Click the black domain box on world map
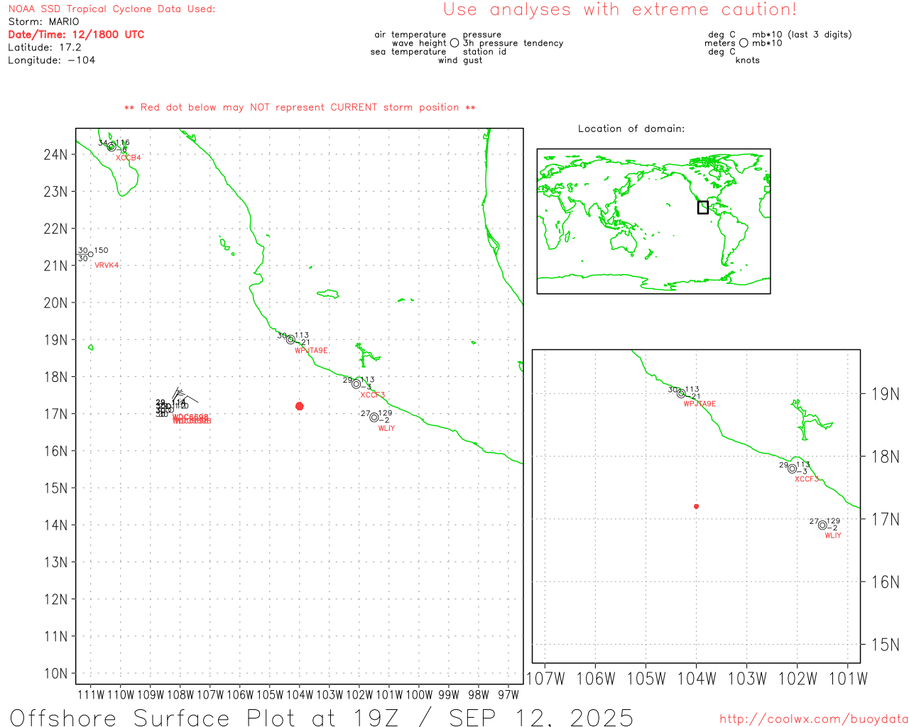Viewport: 909px width, 727px height. point(703,207)
